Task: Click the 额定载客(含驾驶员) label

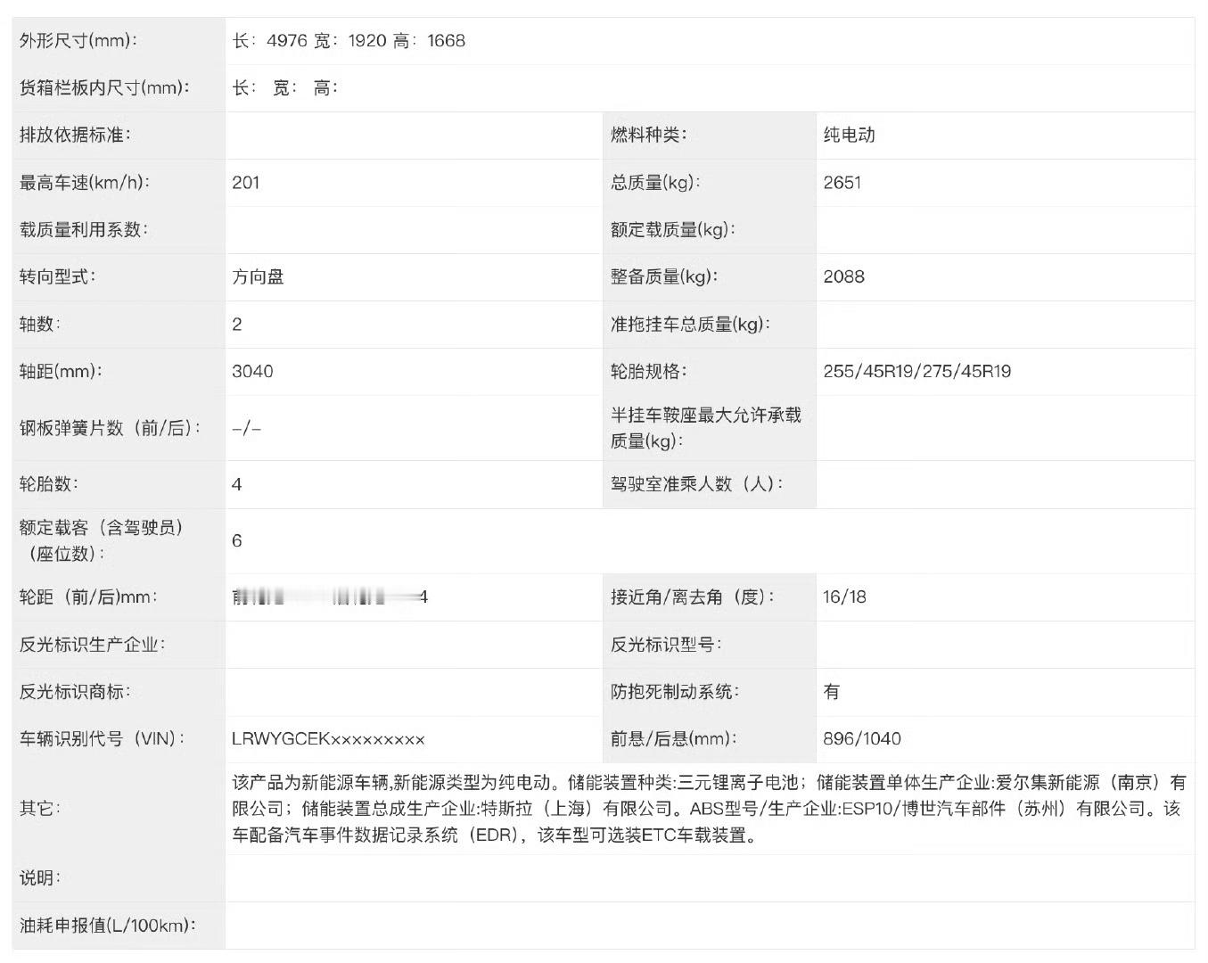Action: tap(102, 541)
